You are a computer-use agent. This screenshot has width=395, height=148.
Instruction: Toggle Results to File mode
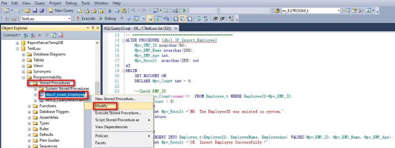tap(190, 19)
